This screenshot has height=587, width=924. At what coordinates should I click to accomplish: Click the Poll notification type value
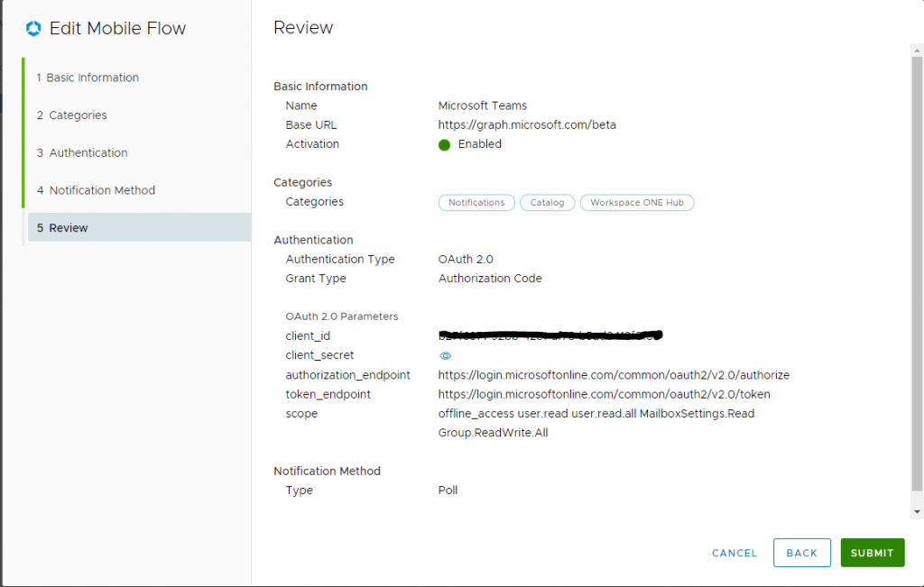448,491
